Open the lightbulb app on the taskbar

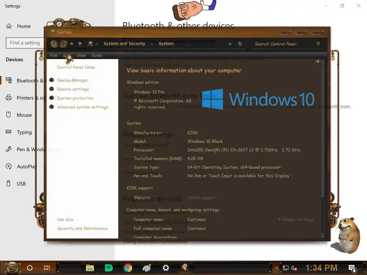185,268
